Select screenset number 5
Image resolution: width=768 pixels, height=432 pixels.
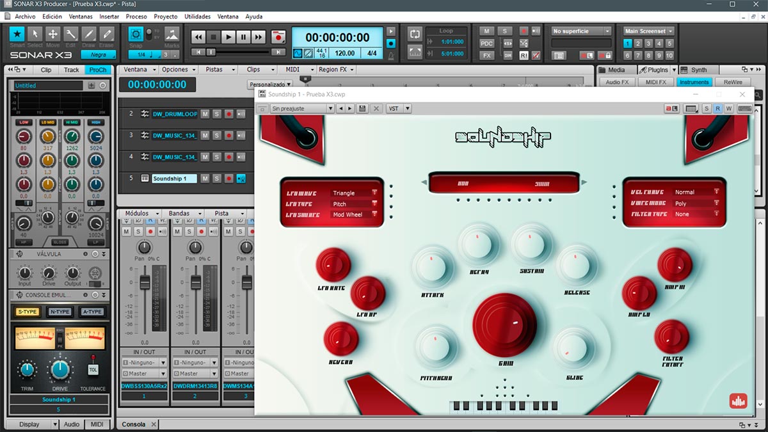point(669,44)
